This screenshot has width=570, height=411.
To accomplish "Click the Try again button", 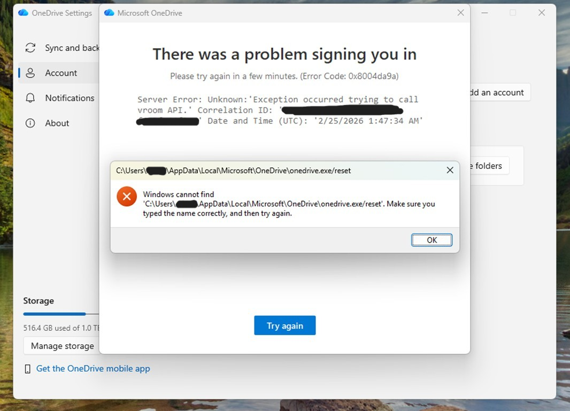I will click(x=284, y=325).
